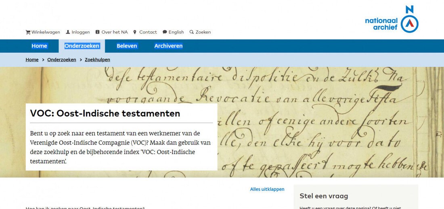The width and height of the screenshot is (444, 209).
Task: Click the Inloggen person icon
Action: coord(68,32)
